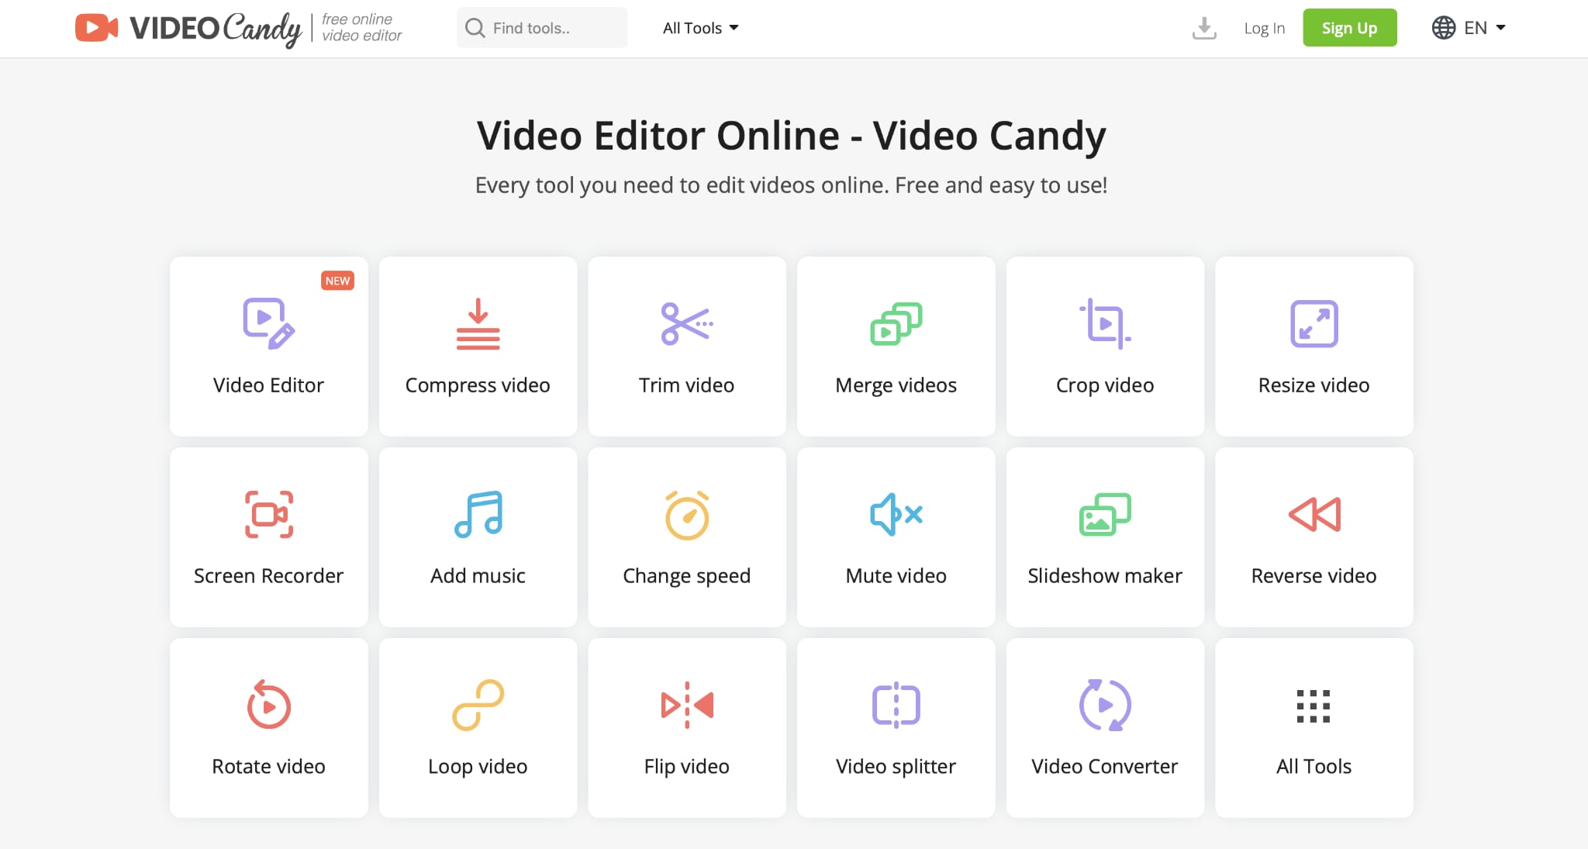The image size is (1588, 849).
Task: Click the 'Compress video' label text
Action: [478, 385]
